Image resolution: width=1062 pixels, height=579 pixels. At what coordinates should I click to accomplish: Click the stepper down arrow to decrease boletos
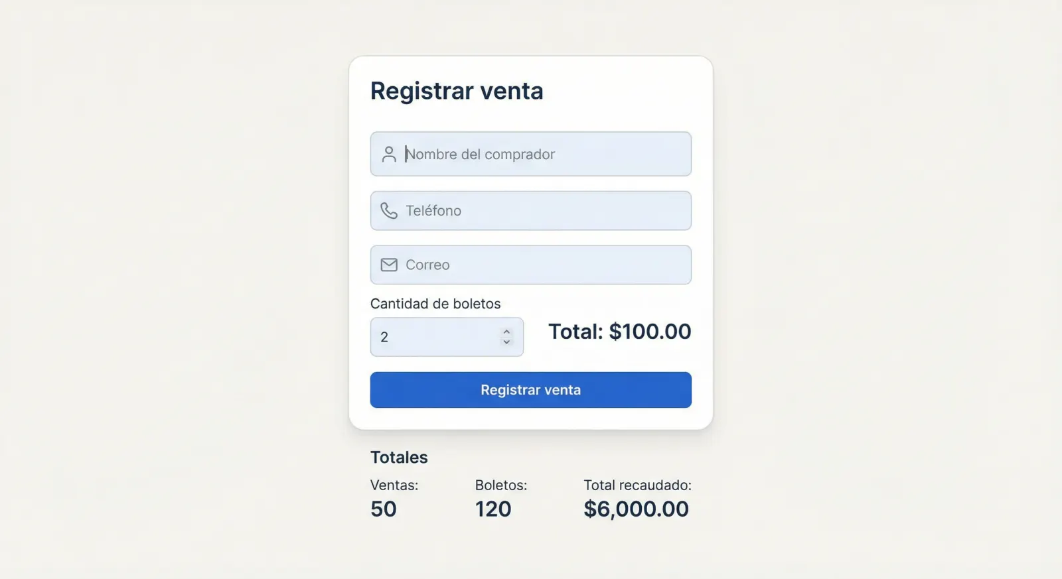click(x=506, y=343)
